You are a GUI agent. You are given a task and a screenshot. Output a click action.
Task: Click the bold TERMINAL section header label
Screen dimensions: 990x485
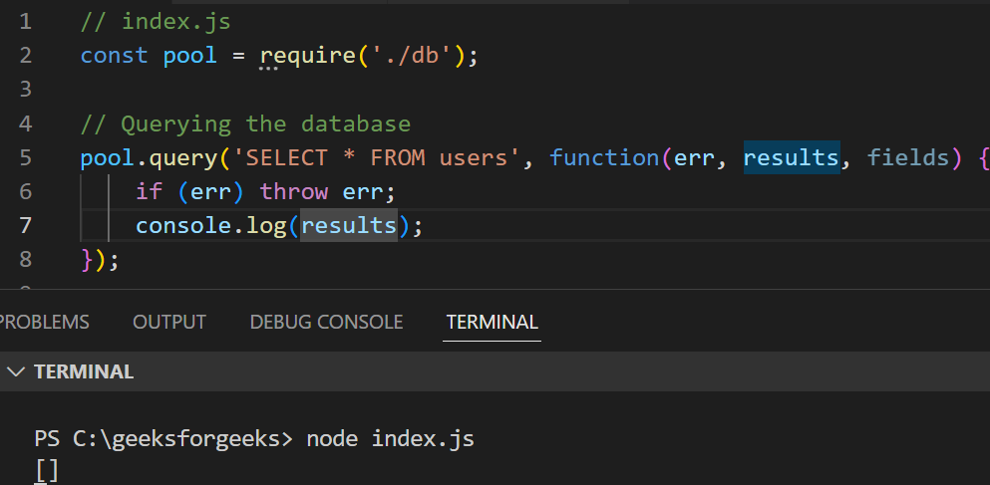pos(84,371)
